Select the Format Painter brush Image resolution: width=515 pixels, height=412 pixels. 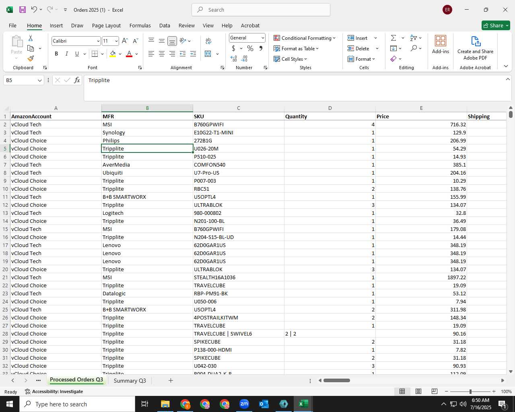tap(31, 59)
